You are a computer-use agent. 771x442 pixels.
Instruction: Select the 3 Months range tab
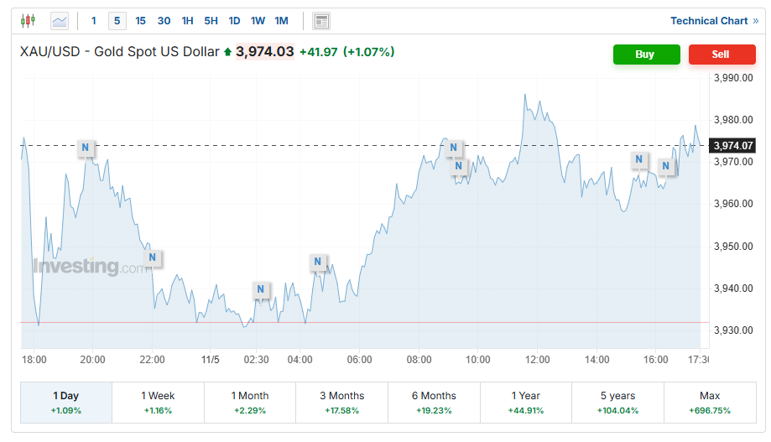(x=341, y=403)
